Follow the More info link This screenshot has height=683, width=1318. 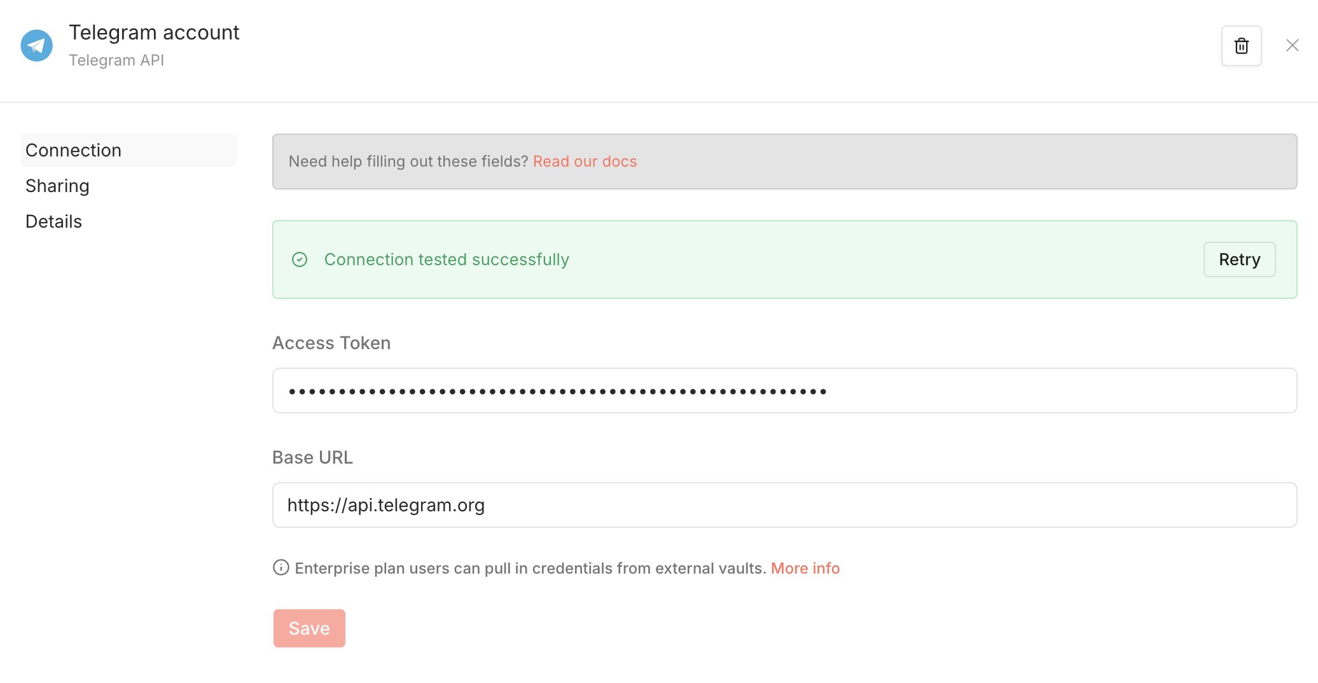(x=805, y=568)
